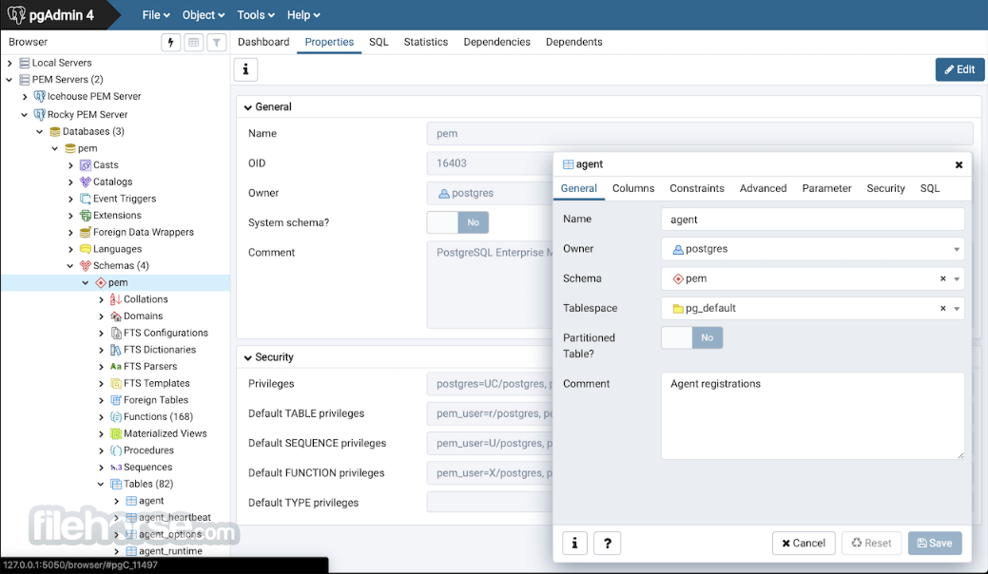Click the Tables (82) node icon
The height and width of the screenshot is (574, 988).
115,484
